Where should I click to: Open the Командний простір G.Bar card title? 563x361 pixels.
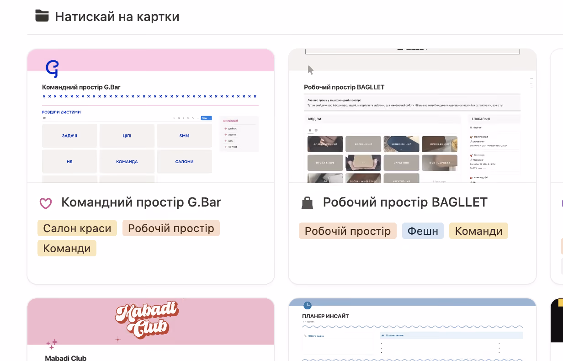(x=141, y=202)
